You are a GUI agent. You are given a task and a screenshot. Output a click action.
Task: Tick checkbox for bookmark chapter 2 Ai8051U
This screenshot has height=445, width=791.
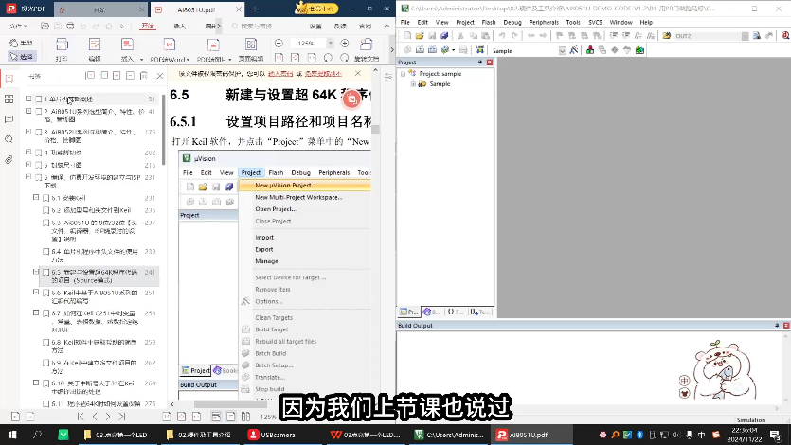tap(38, 112)
